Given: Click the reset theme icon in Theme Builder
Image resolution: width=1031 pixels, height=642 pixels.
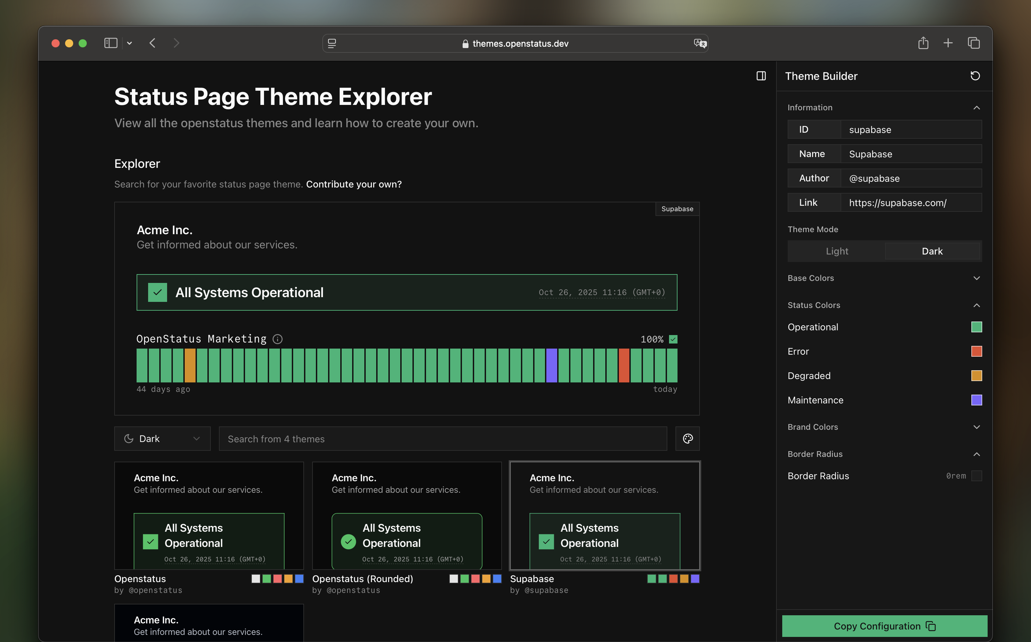Looking at the screenshot, I should pos(975,76).
